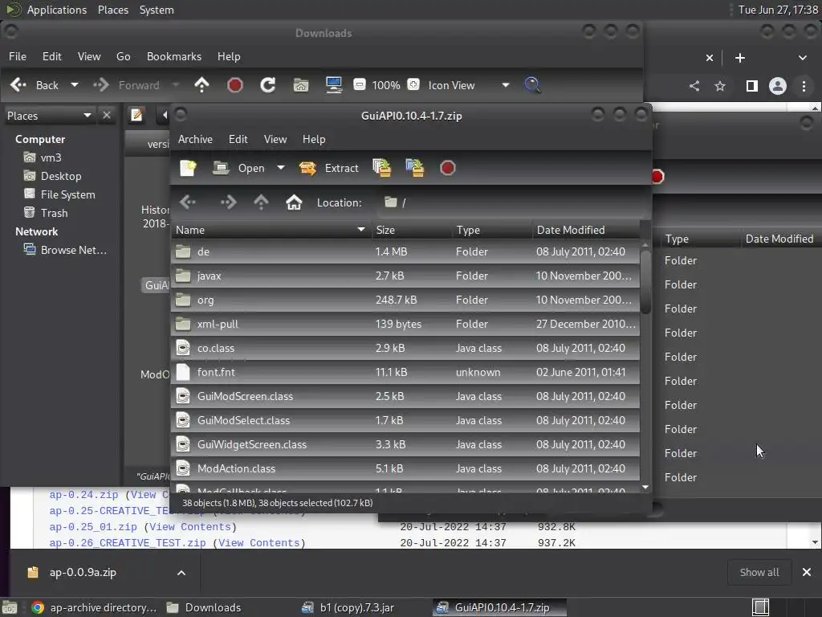Select the de folder row
The image size is (822, 617).
coord(405,251)
